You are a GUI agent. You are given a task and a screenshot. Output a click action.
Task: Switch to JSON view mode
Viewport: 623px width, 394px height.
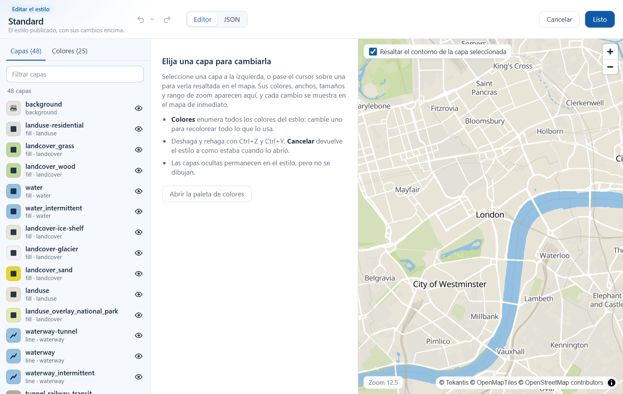tap(232, 19)
